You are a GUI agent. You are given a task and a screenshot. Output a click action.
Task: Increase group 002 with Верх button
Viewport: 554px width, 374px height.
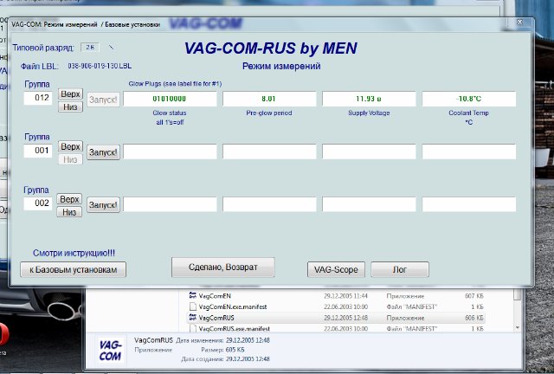69,199
